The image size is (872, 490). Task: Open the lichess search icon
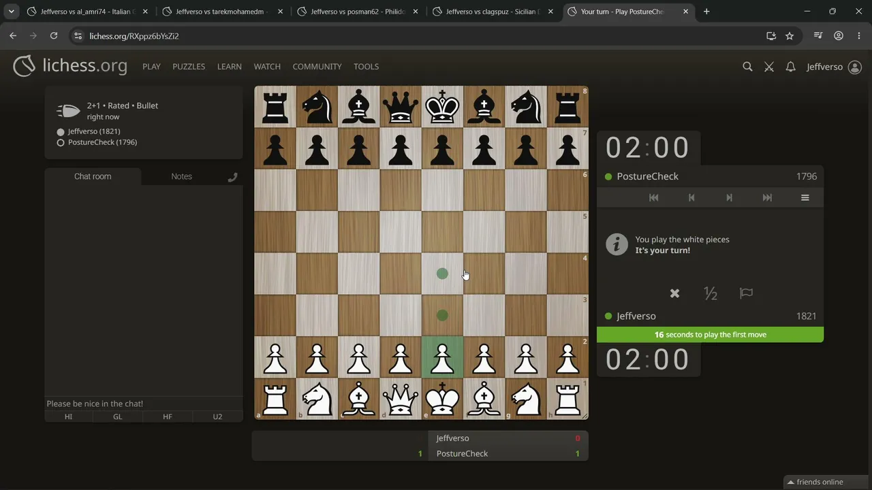[747, 67]
